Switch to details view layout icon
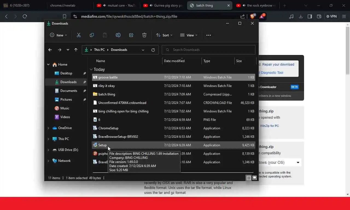The width and height of the screenshot is (350, 210). 249,178
